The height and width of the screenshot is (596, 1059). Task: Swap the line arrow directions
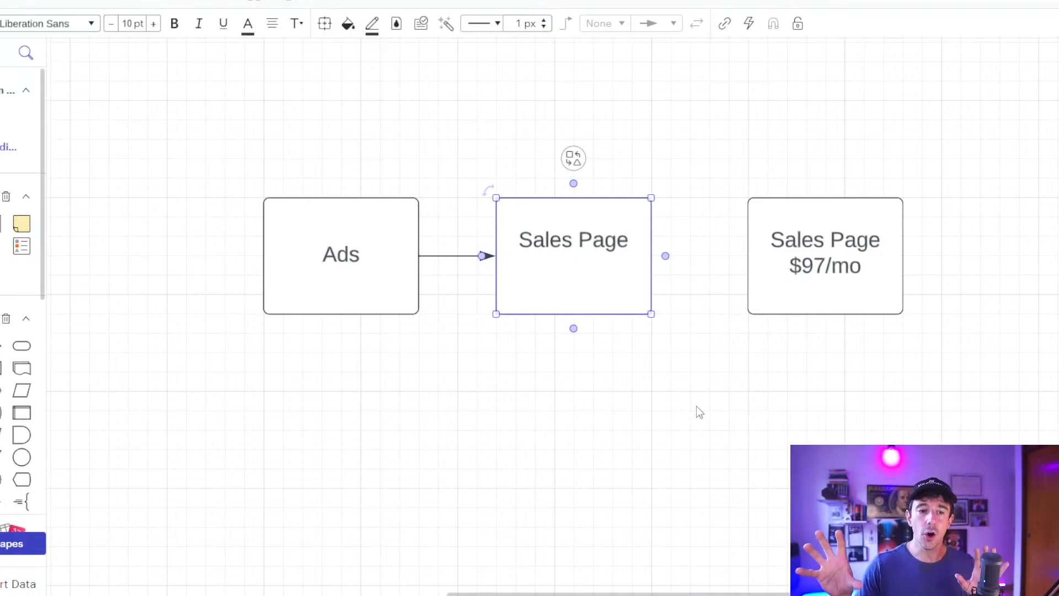(697, 24)
